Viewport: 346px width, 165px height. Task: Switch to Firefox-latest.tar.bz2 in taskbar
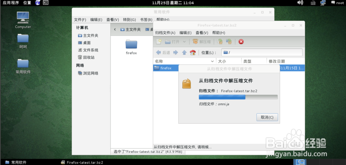coord(82,162)
